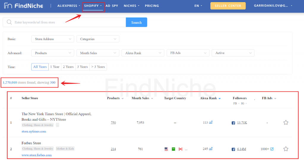
Task: Select the > 3 Years time filter
Action: click(98, 67)
